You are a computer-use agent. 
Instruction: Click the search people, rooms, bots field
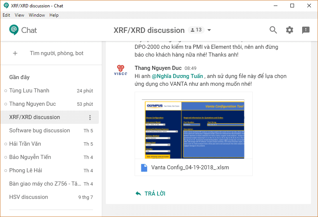coord(56,53)
